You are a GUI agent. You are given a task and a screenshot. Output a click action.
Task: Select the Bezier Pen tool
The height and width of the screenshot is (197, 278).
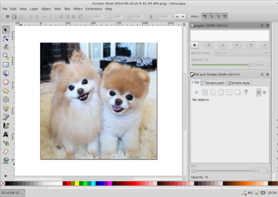6,117
